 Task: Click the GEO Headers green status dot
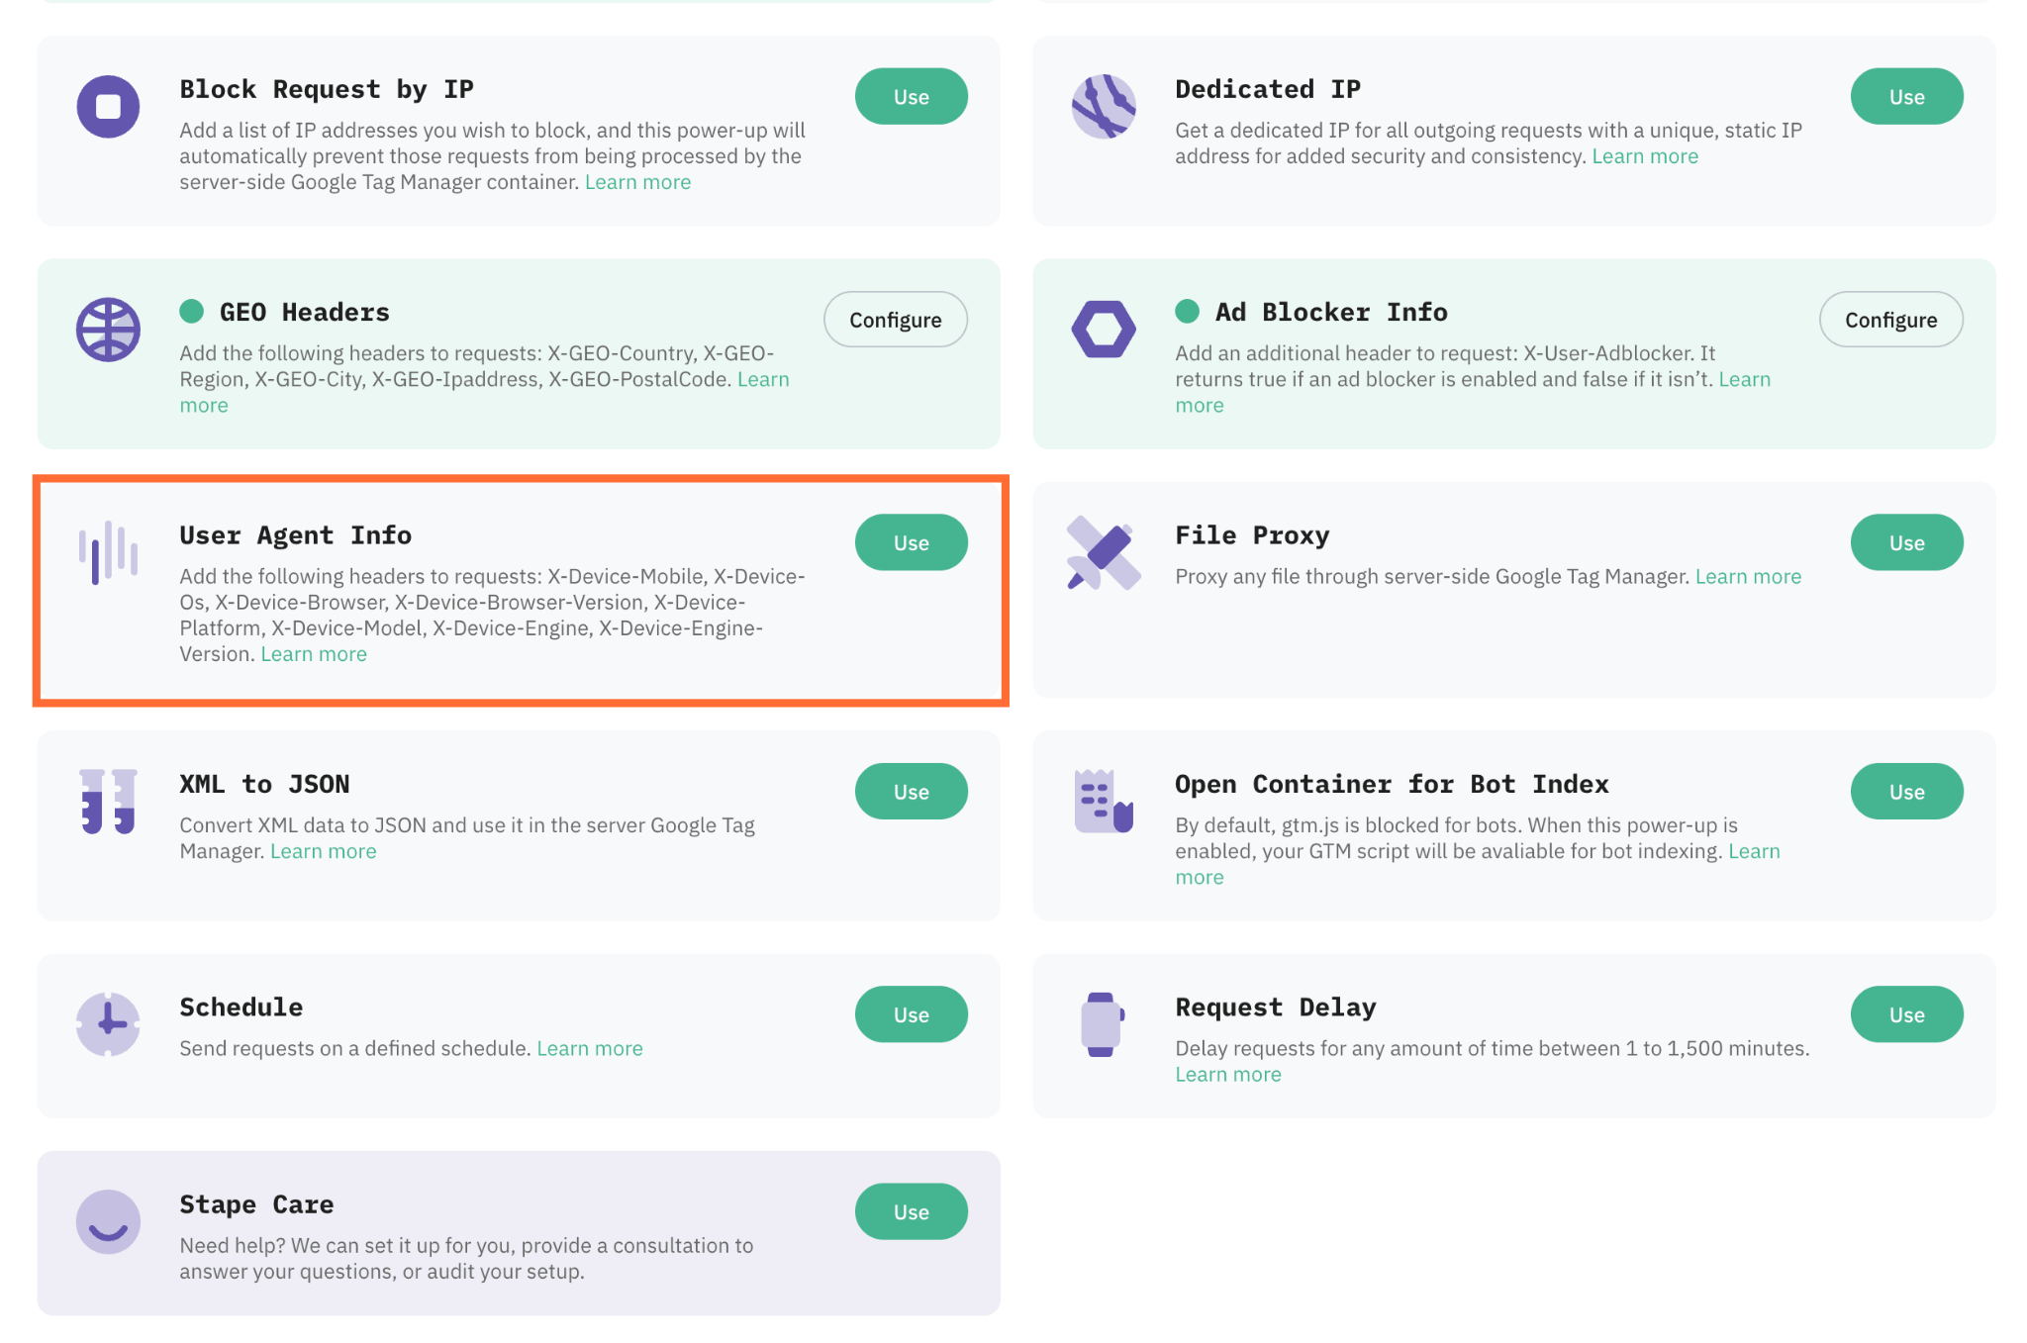(192, 312)
